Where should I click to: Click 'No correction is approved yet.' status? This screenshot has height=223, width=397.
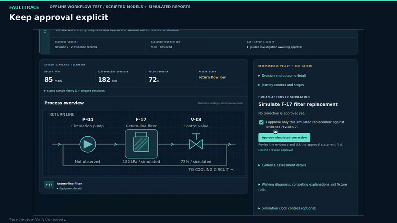282,113
